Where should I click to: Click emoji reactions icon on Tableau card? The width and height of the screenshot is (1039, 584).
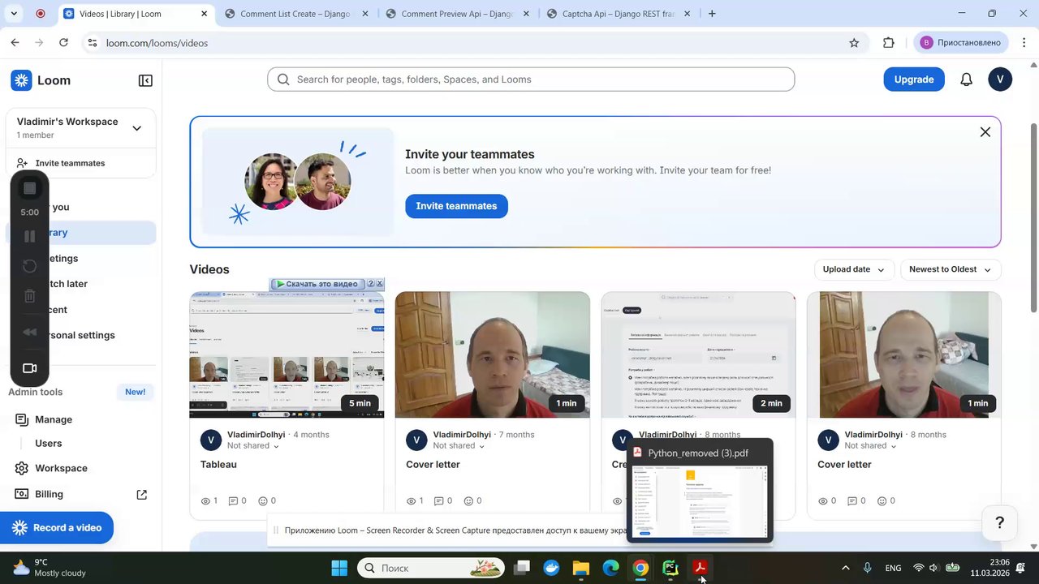pyautogui.click(x=262, y=501)
